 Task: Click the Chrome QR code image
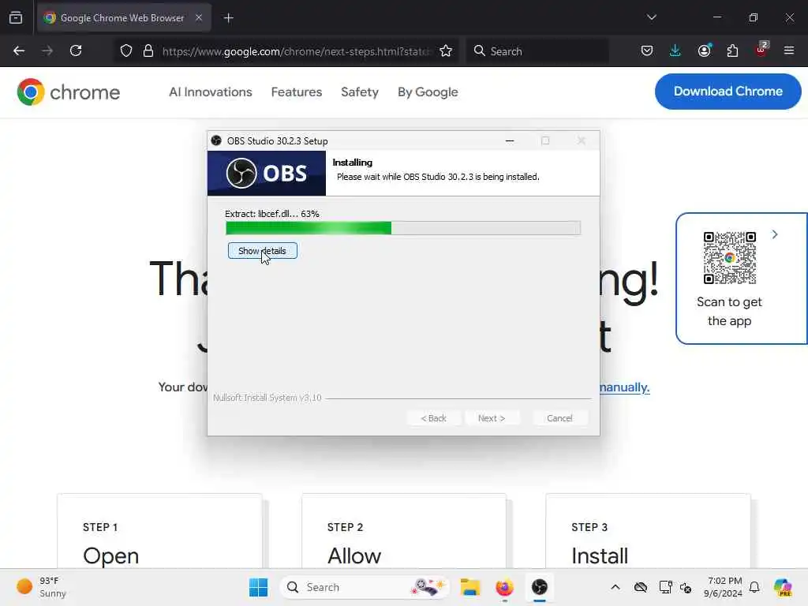(729, 258)
